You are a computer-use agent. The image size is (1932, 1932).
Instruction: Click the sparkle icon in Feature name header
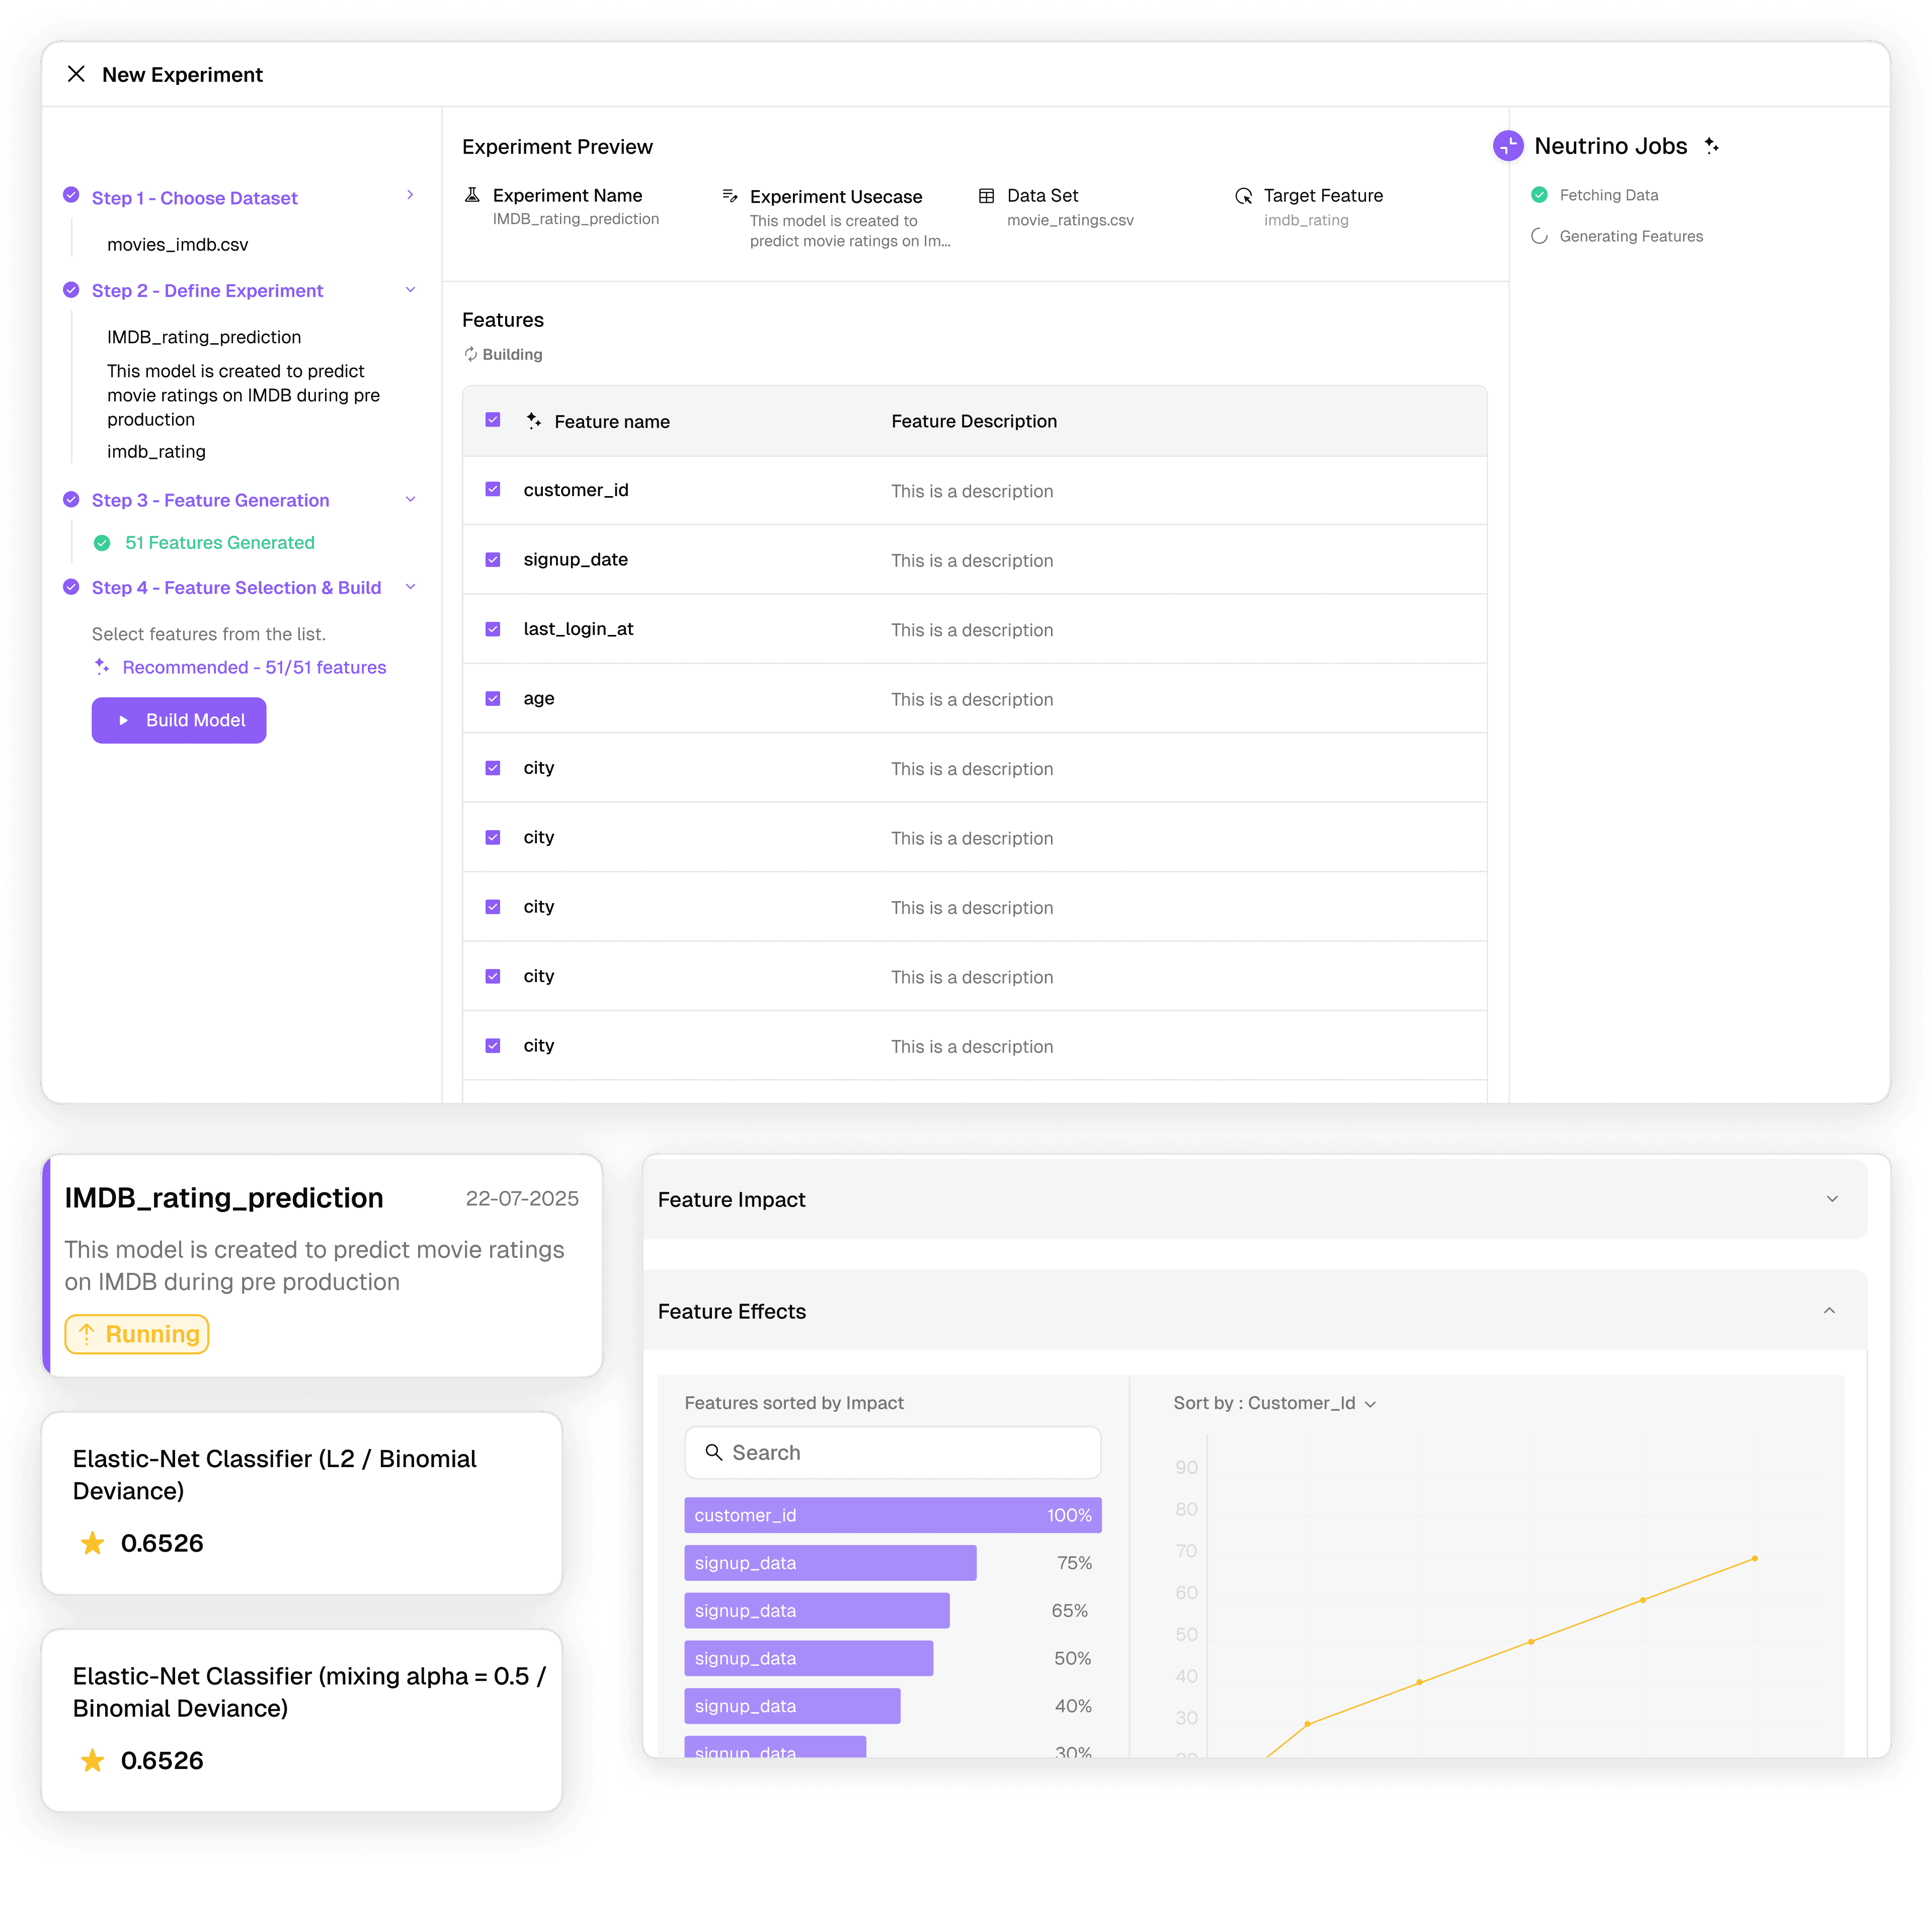tap(534, 421)
